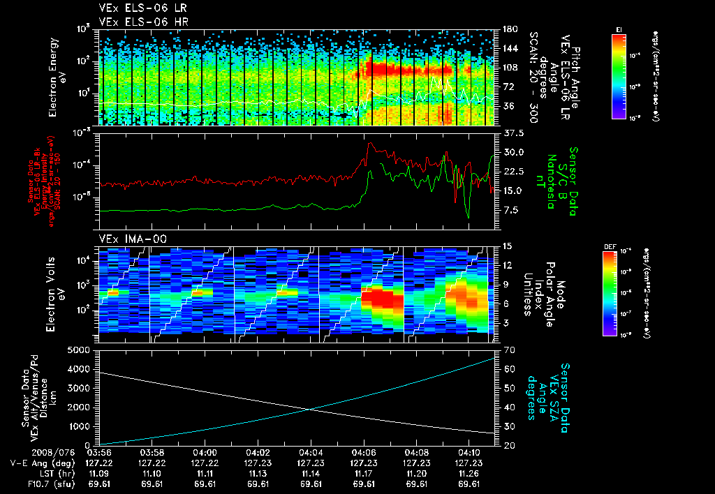Select the 'SCAN: 20 - 300' label
The image size is (715, 494).
[x=533, y=77]
